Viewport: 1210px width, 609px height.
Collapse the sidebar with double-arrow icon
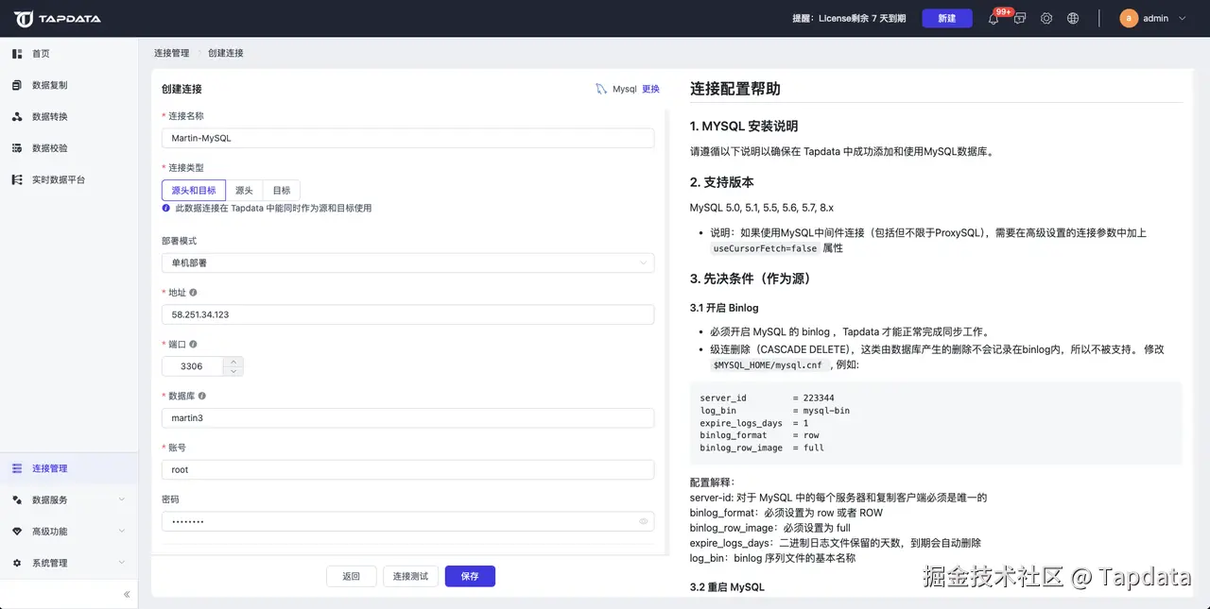pos(127,594)
